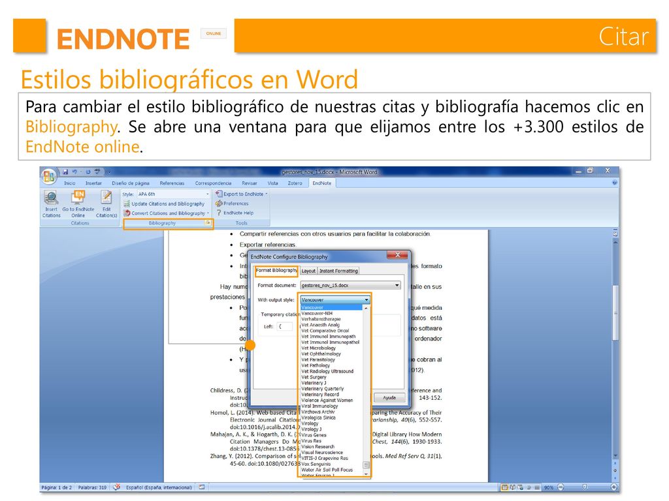The height and width of the screenshot is (501, 669).
Task: Switch to the Insertar ribbon tab
Action: (93, 183)
